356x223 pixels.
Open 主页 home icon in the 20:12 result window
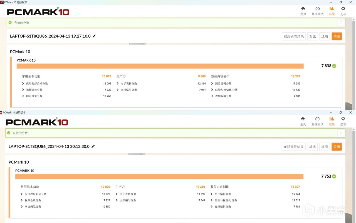303,119
